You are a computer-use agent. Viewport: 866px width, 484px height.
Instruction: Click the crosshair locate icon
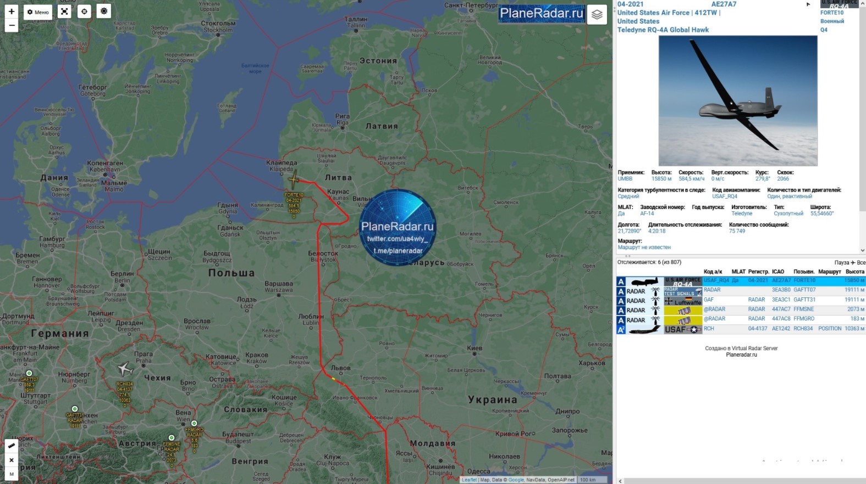[84, 12]
